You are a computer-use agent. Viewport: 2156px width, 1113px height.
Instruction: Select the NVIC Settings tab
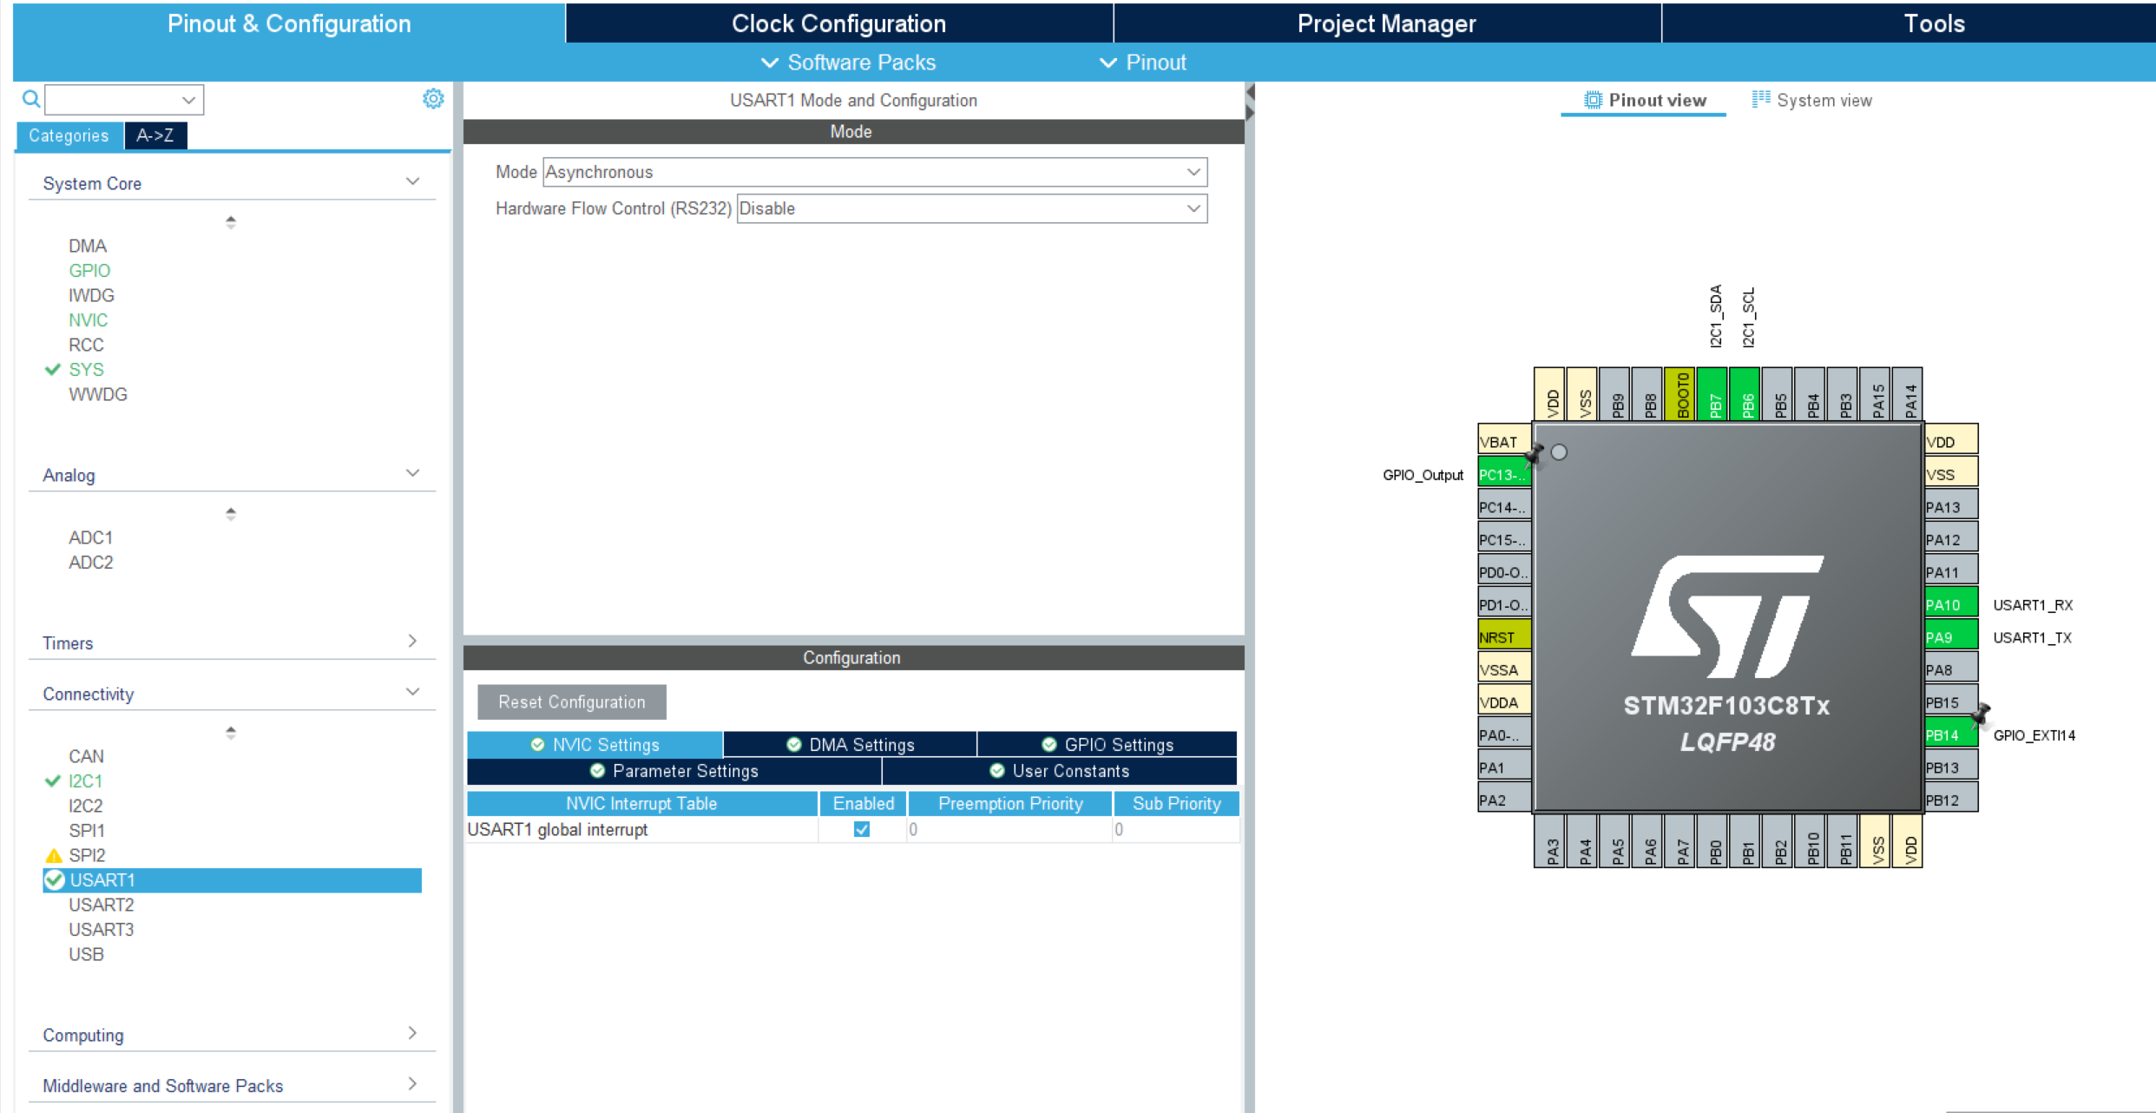coord(595,745)
